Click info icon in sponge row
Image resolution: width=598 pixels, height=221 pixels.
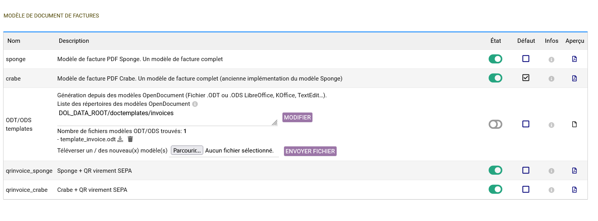coord(552,60)
